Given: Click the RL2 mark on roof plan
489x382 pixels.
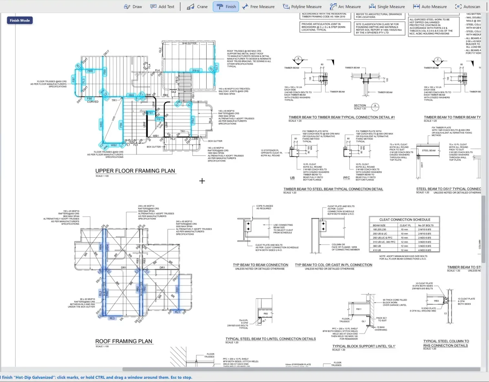Looking at the screenshot, I should pyautogui.click(x=112, y=318).
